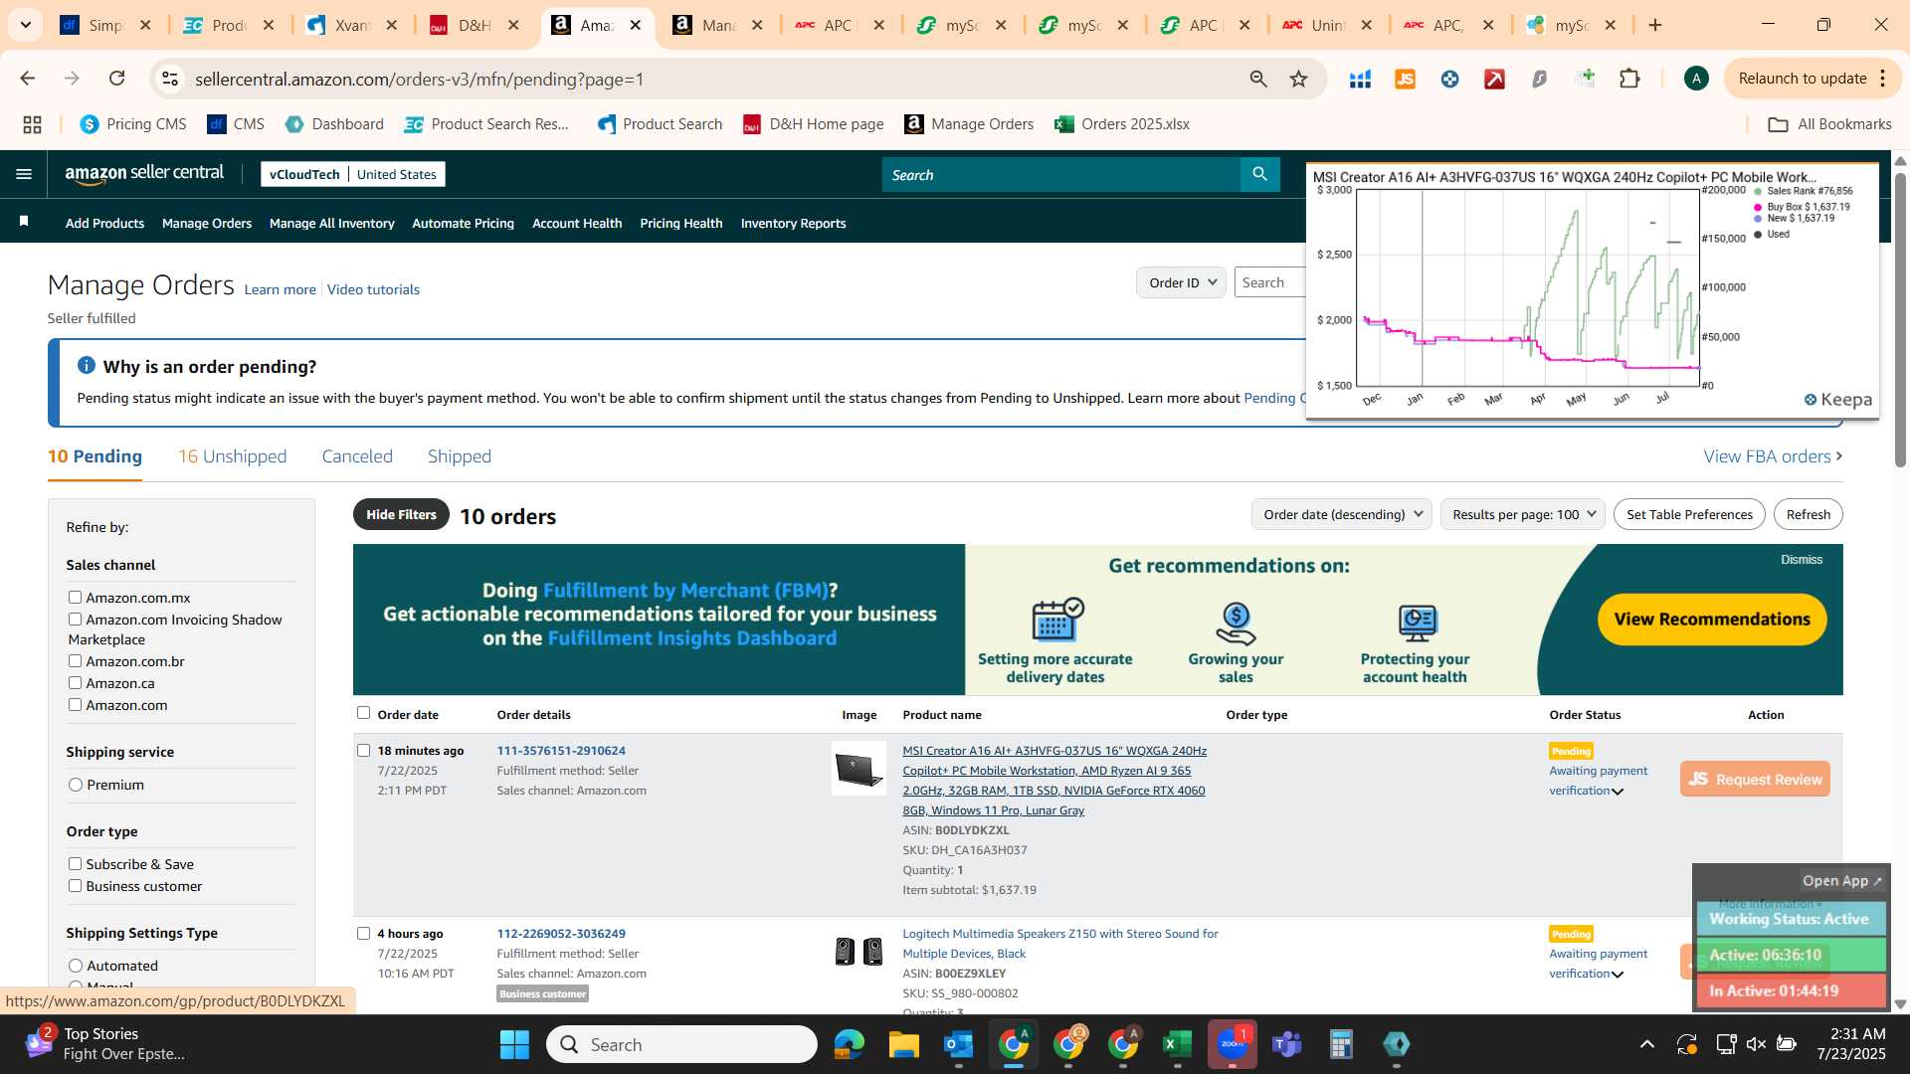Open the Extensions puzzle icon
Screen dimensions: 1910x1074
click(1629, 79)
